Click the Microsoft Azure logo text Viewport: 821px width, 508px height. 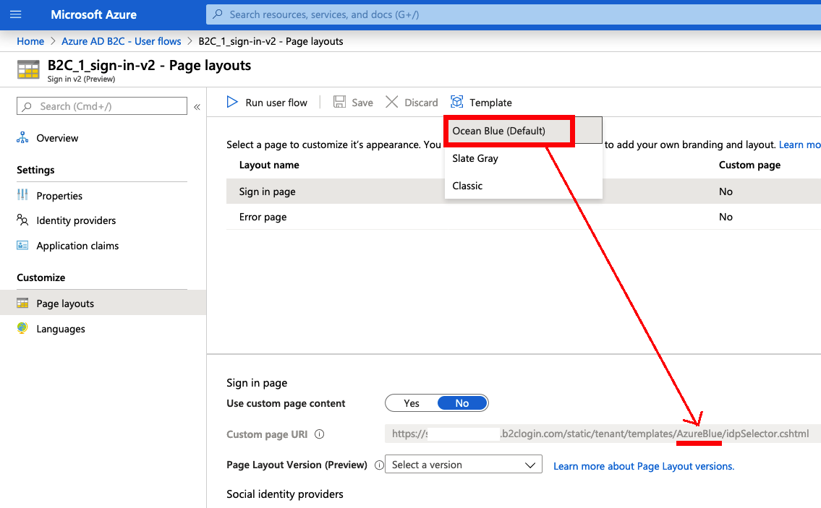pyautogui.click(x=94, y=14)
